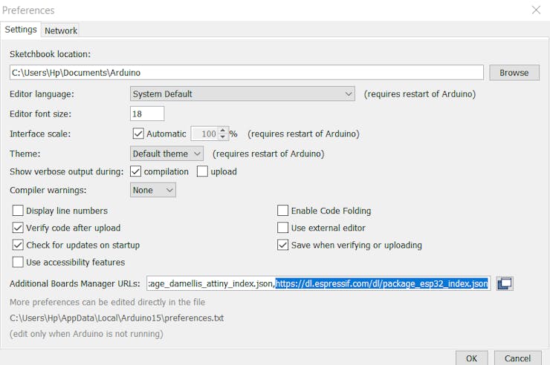
Task: Check the Use external editor box
Action: tap(282, 228)
